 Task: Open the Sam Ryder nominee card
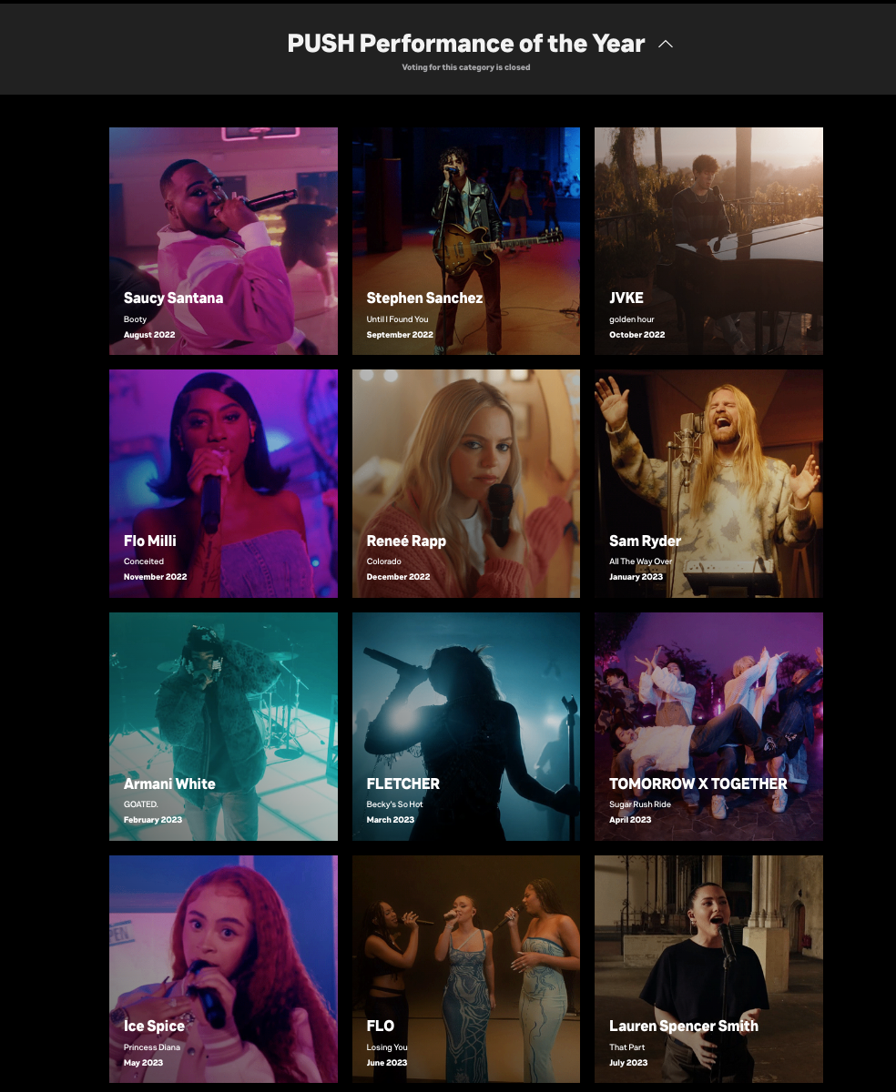tap(708, 483)
